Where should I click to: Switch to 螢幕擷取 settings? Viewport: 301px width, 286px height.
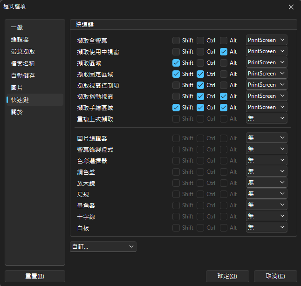coord(35,51)
